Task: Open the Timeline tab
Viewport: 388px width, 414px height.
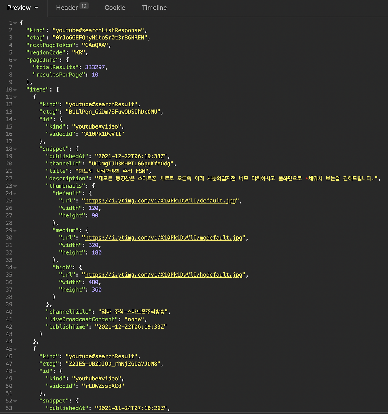Action: pos(154,8)
